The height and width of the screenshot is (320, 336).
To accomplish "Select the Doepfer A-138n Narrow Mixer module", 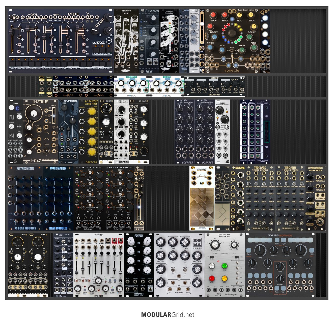I will [194, 41].
